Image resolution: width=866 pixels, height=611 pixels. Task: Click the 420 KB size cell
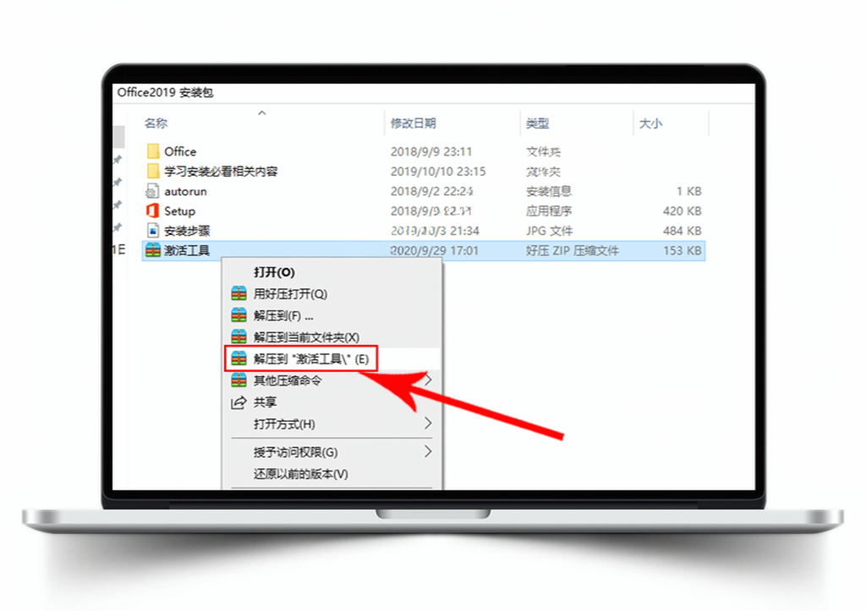point(682,210)
